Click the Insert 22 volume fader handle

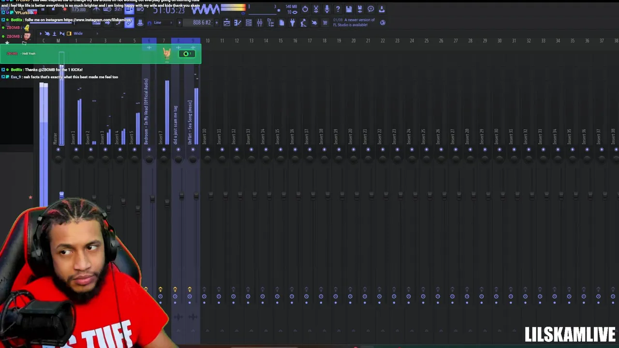[386, 195]
